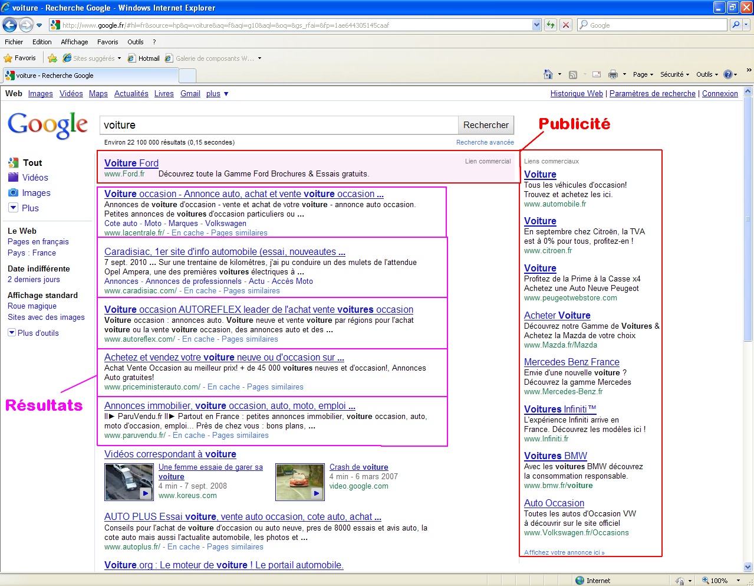Viewport: 754px width, 586px height.
Task: Click the Rechercher button
Action: [486, 125]
